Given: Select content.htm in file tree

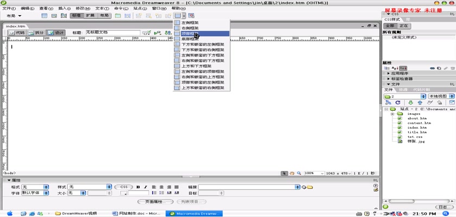Looking at the screenshot, I should 419,123.
